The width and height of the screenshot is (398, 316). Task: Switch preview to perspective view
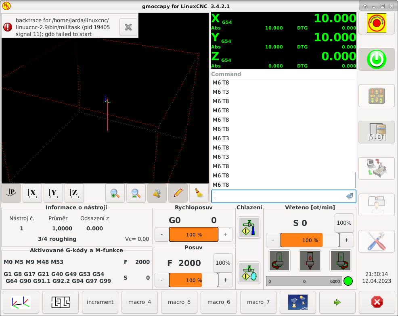pyautogui.click(x=11, y=193)
